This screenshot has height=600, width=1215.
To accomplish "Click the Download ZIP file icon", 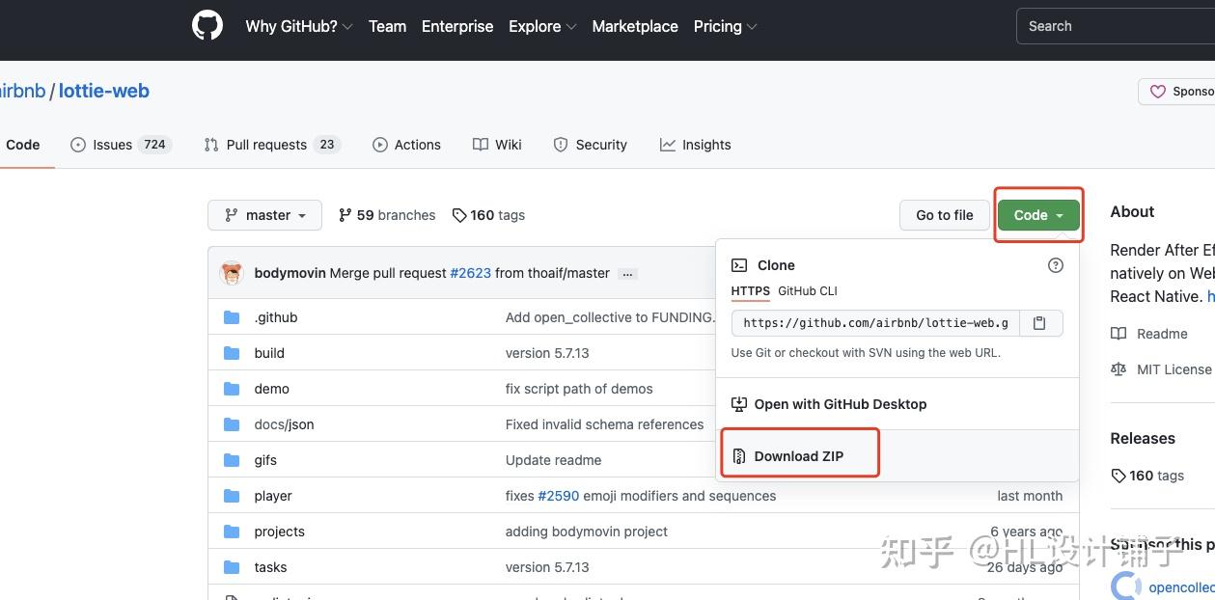I will pos(739,455).
